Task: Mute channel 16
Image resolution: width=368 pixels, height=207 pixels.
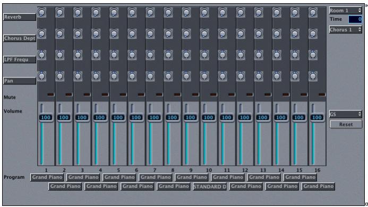Action: point(322,94)
